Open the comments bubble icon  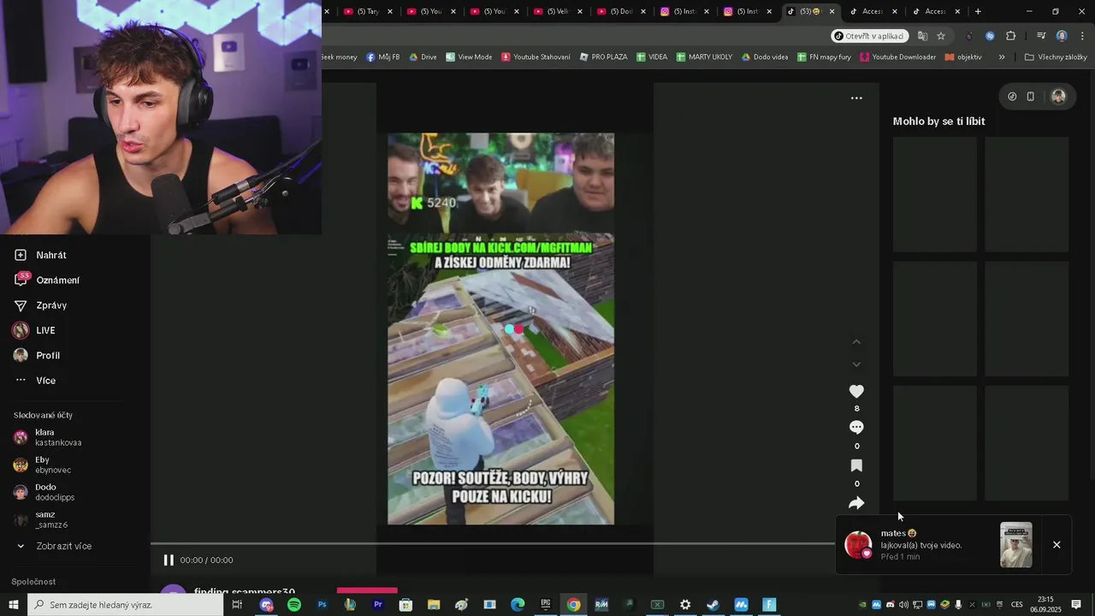coord(856,428)
